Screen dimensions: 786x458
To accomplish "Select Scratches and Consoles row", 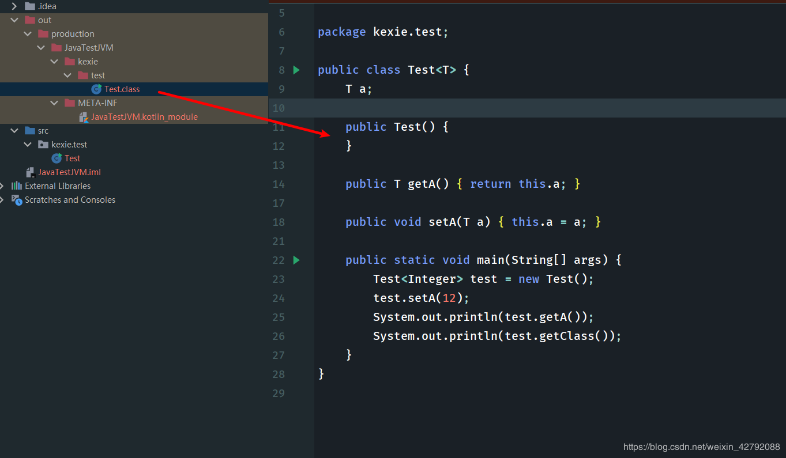I will [134, 200].
